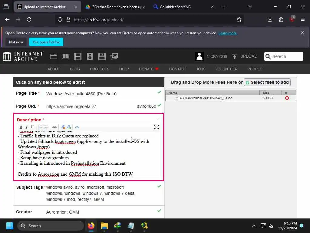Open the Internet Archive Images section icon
Image resolution: width=310 pixels, height=233 pixels.
click(x=114, y=56)
